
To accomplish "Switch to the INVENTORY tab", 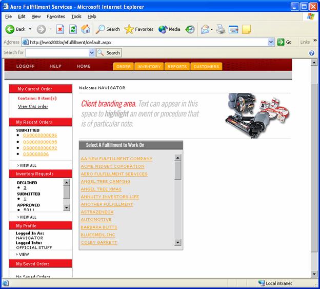I will tap(149, 67).
